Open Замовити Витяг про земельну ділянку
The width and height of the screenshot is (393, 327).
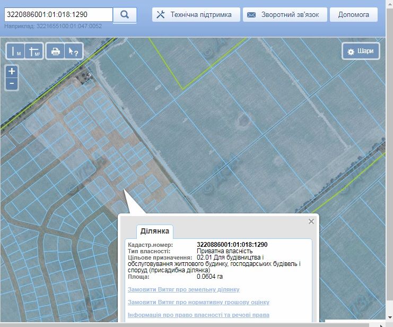[184, 289]
